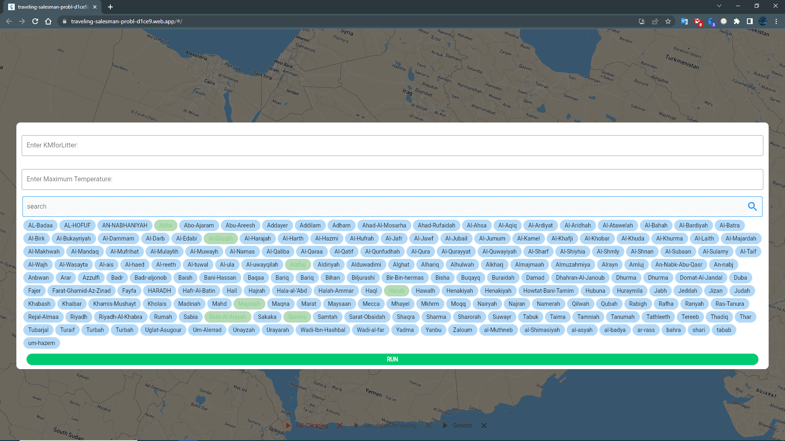This screenshot has height=441, width=785.
Task: Toggle the Harub city chip
Action: tap(396, 291)
